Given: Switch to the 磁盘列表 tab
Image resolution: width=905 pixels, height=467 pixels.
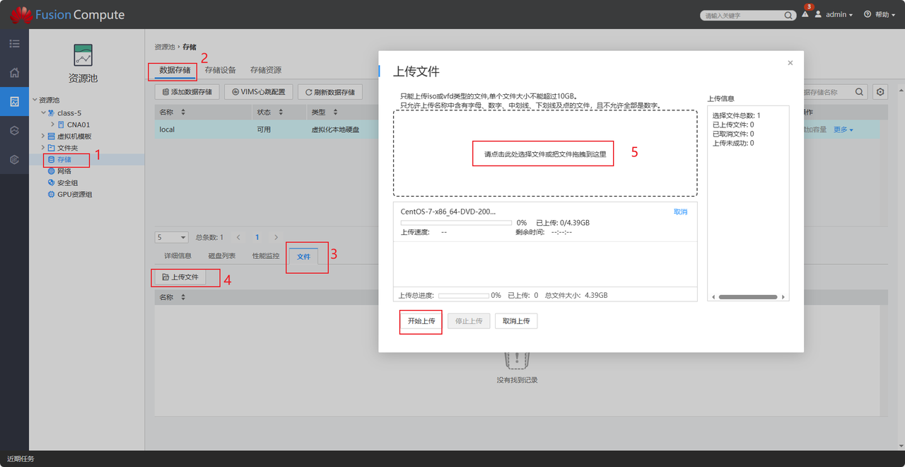Looking at the screenshot, I should coord(221,256).
